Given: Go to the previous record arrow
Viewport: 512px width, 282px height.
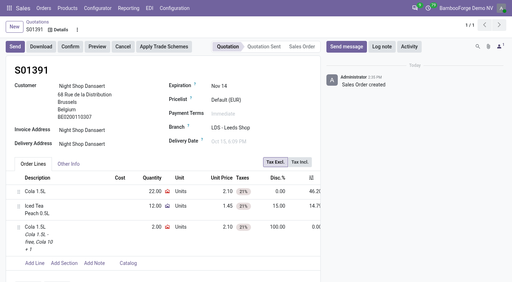Looking at the screenshot, I should point(485,25).
